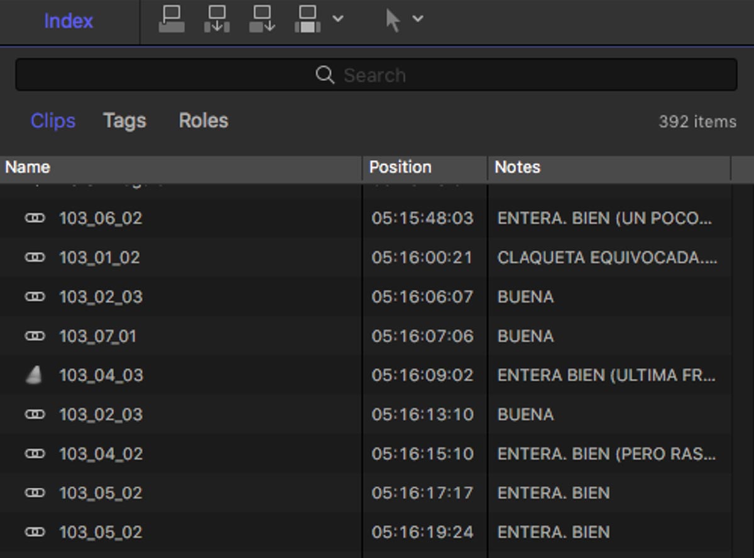Click the clip icon beside 103_04_02
Image resolution: width=754 pixels, height=558 pixels.
click(35, 453)
